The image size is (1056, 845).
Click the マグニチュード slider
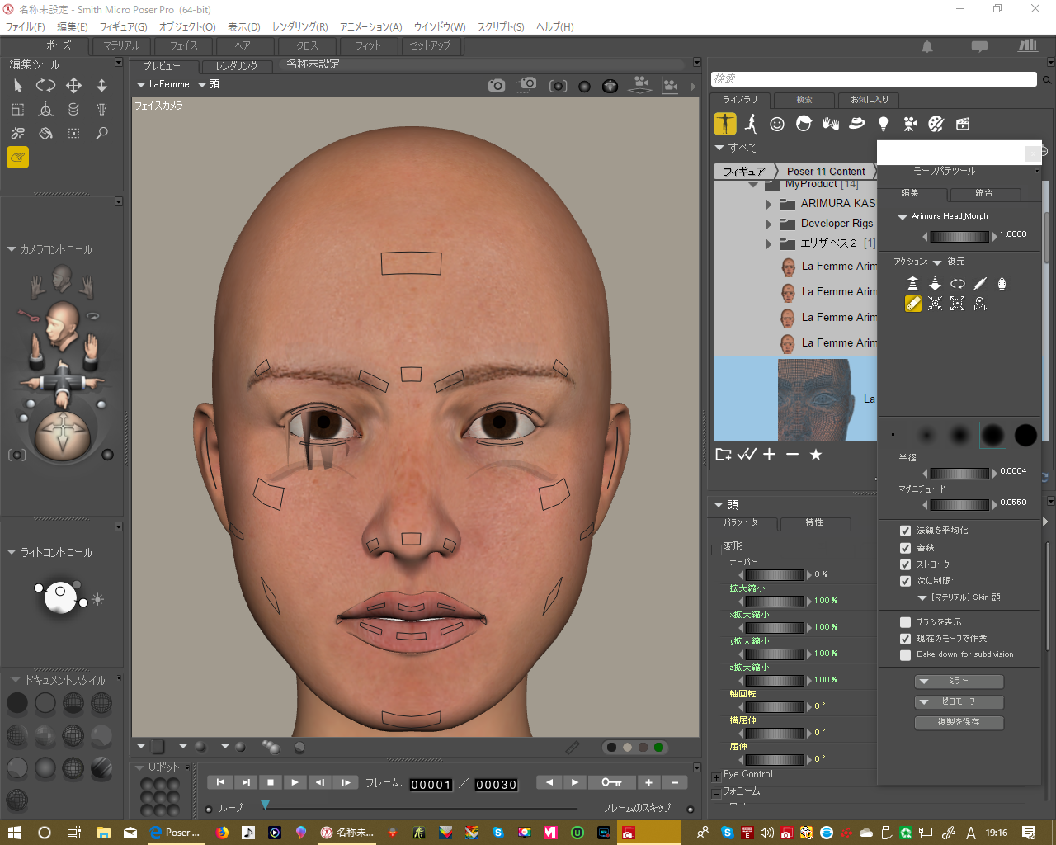tap(959, 504)
